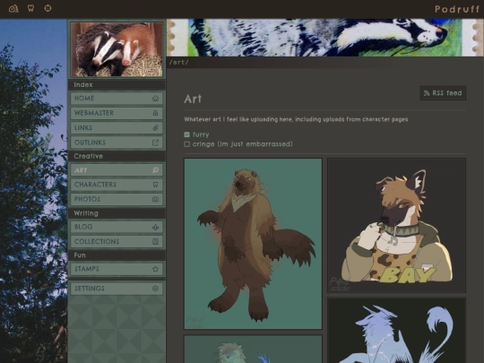Open the brown bear character artwork
The image size is (484, 363).
click(x=253, y=244)
